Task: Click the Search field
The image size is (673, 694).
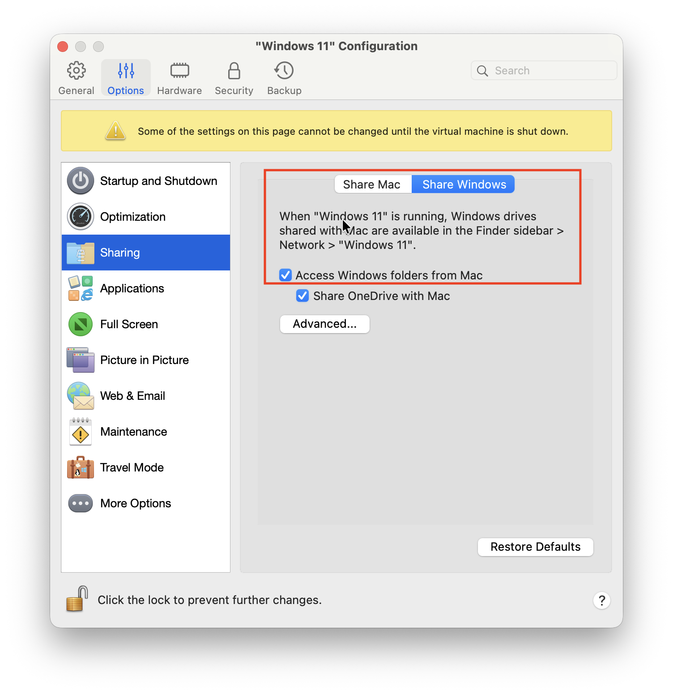Action: [544, 70]
